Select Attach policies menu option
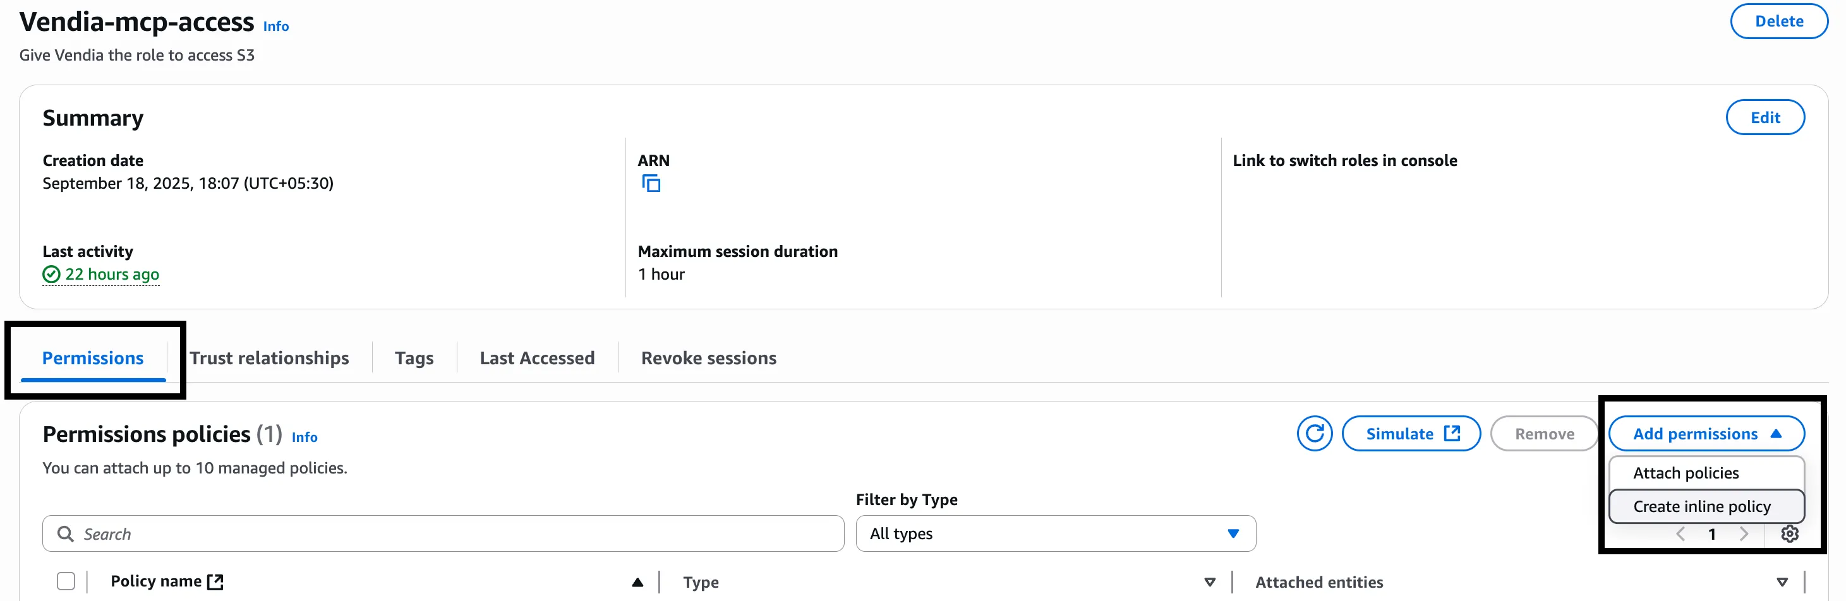This screenshot has width=1846, height=601. [1686, 473]
